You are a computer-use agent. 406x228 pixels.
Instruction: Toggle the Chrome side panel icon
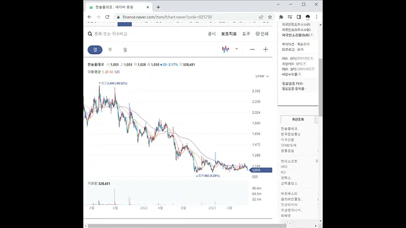[x=298, y=17]
